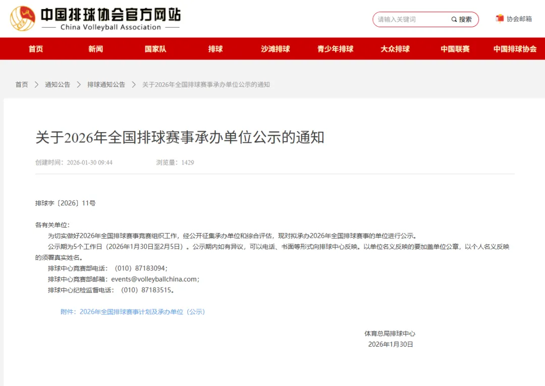Open the attachment 2026年全国排球赛事计划及承办单位（公示）
The height and width of the screenshot is (386, 545).
point(142,312)
